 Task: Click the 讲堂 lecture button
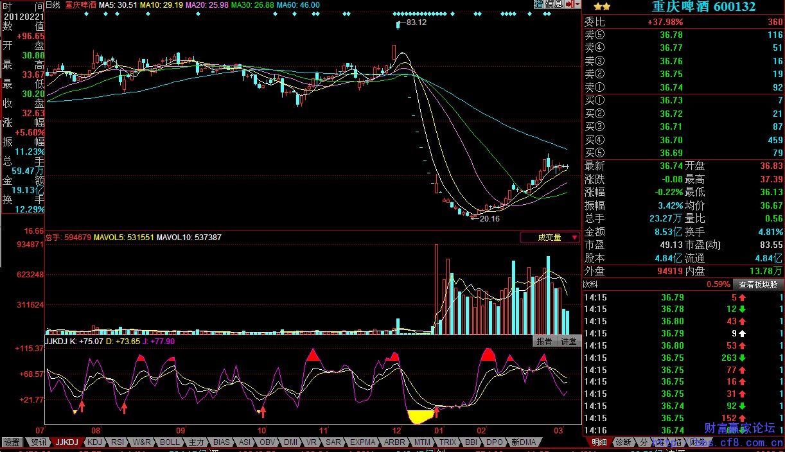569,342
